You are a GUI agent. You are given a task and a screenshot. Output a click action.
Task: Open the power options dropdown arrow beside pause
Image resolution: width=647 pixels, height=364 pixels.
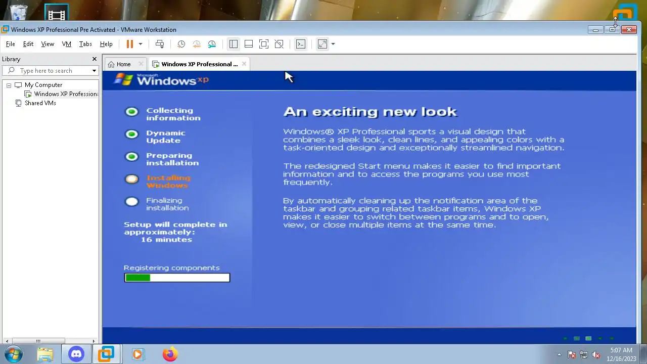click(141, 44)
